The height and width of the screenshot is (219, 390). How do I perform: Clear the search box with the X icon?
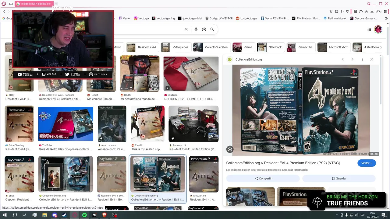[x=186, y=30]
